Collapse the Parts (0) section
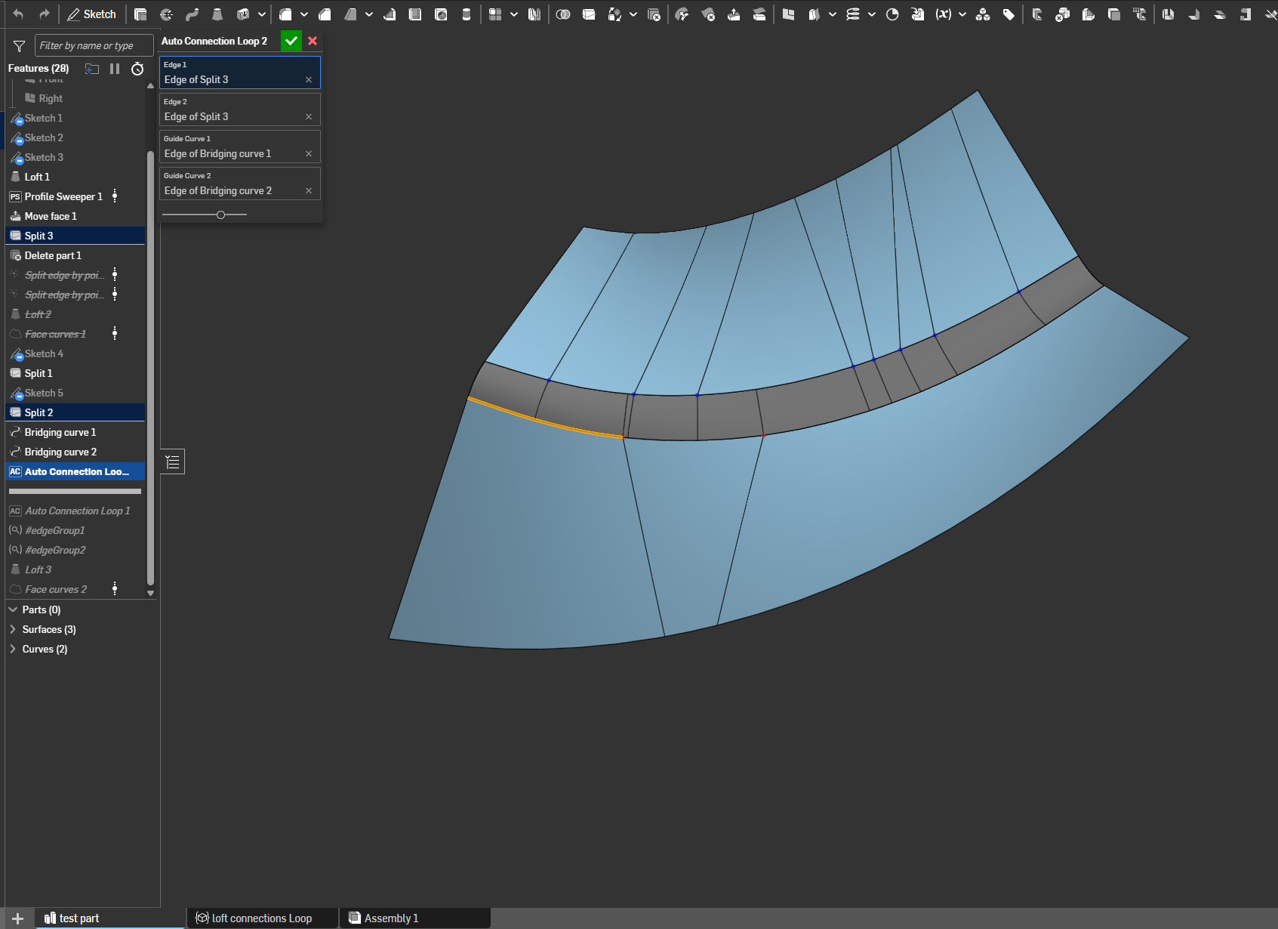Screen dimensions: 1278x929 point(13,610)
